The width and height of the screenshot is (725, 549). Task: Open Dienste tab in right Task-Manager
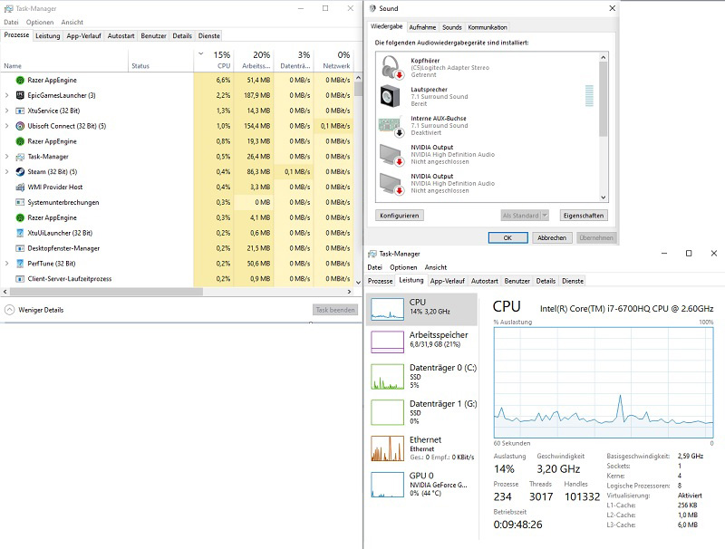573,281
